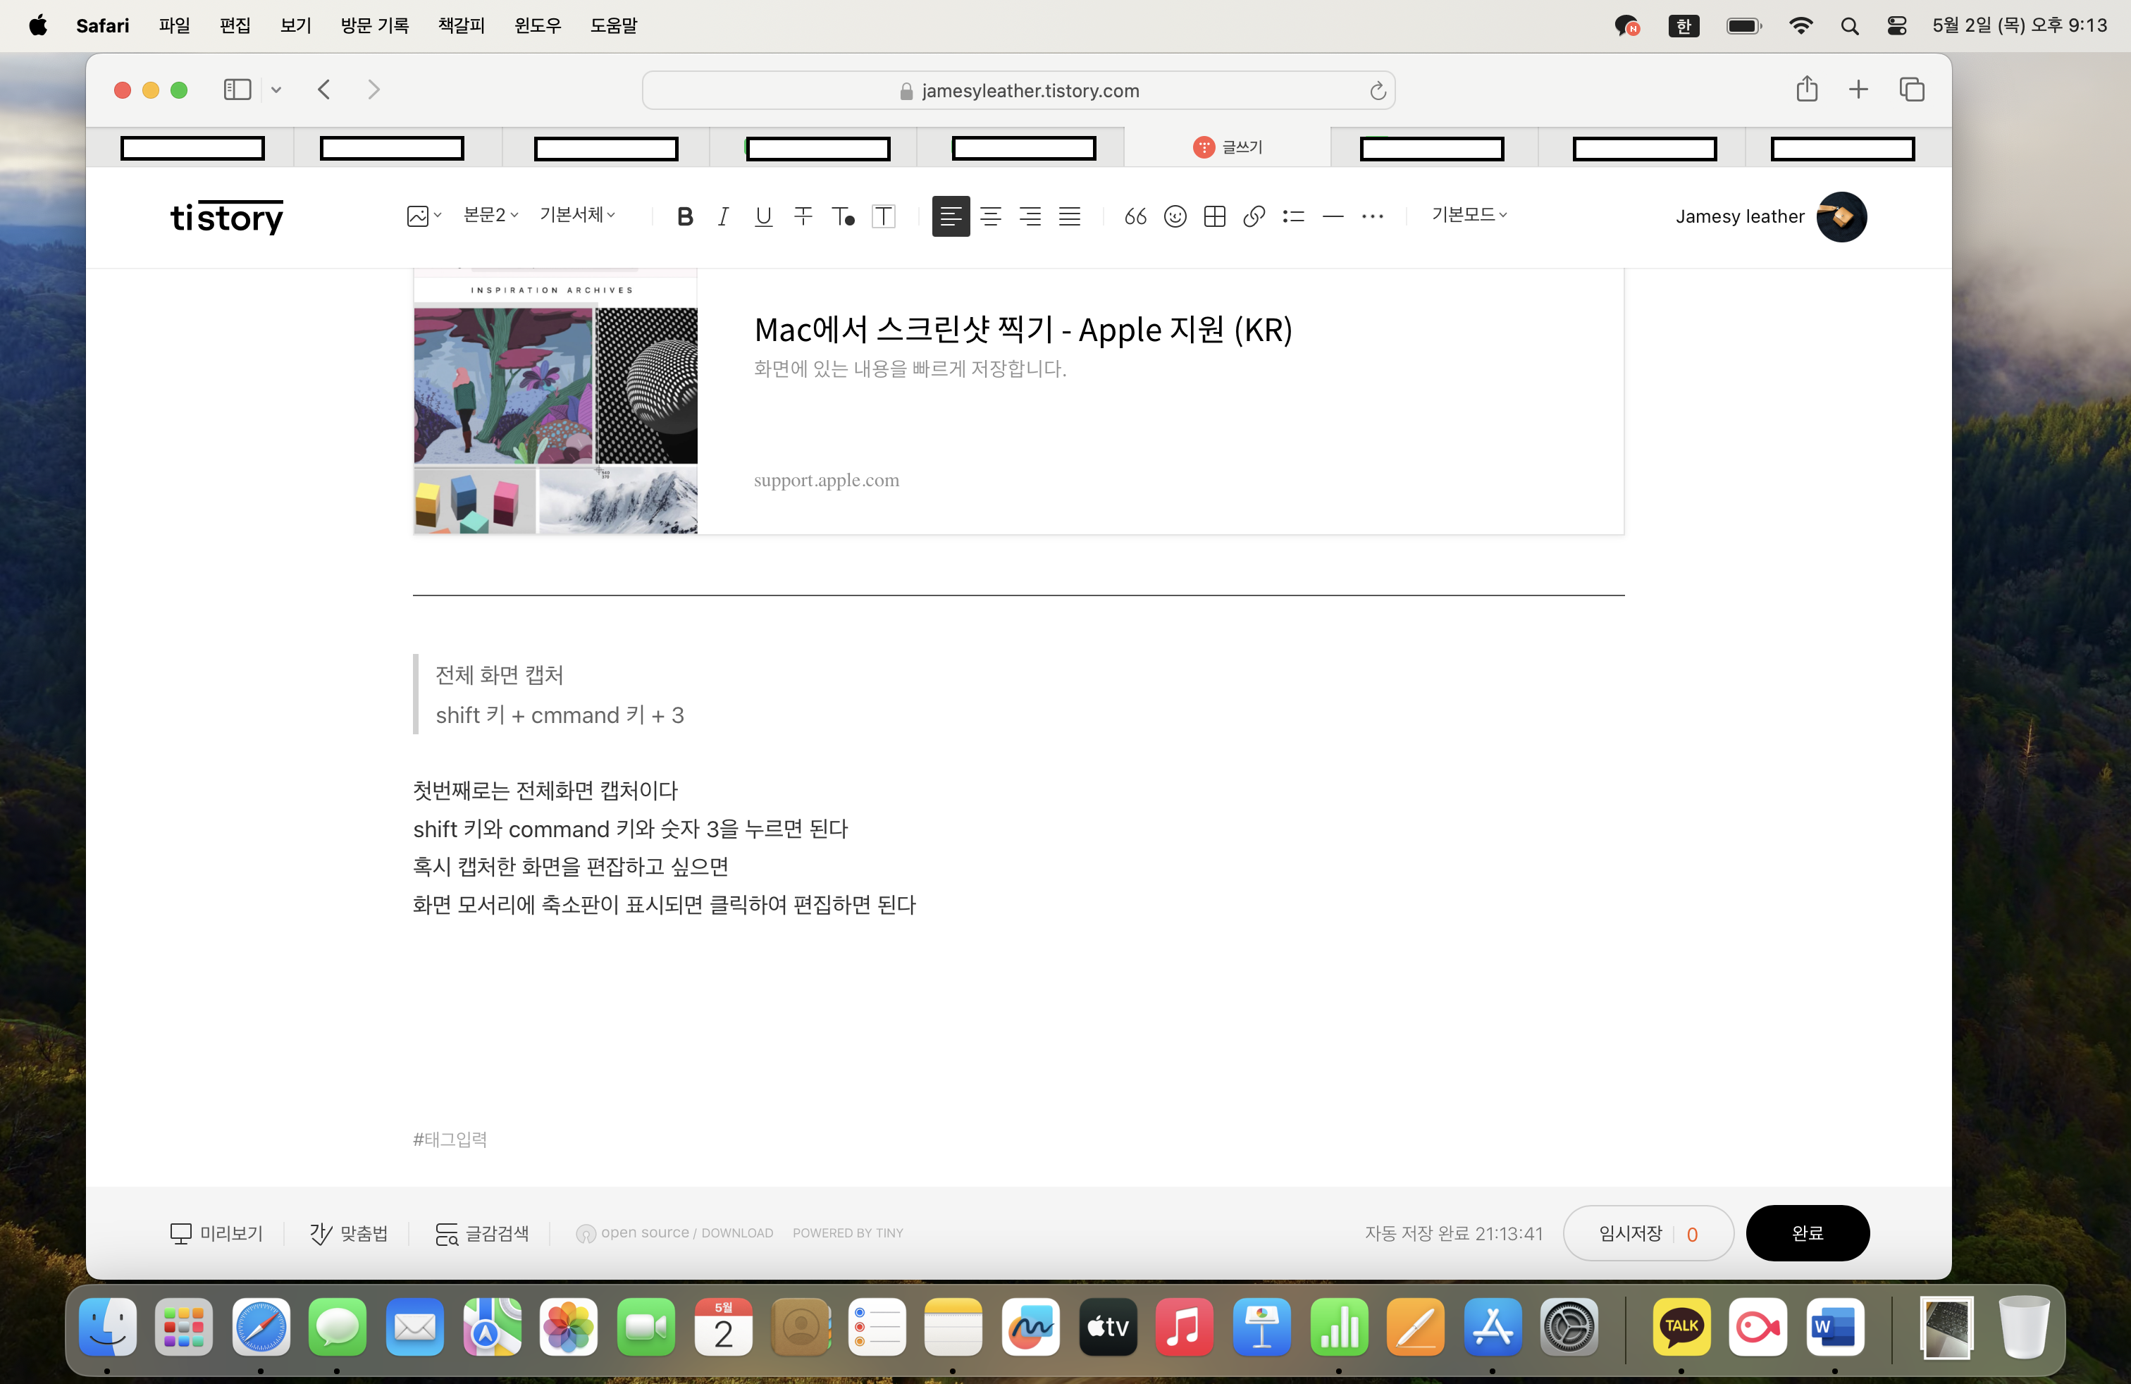This screenshot has height=1384, width=2131.
Task: Center align the text
Action: coord(990,216)
